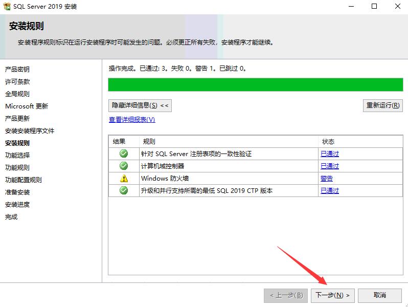The height and width of the screenshot is (307, 408).
Task: Select 准备安装 step in sidebar
Action: (17, 192)
